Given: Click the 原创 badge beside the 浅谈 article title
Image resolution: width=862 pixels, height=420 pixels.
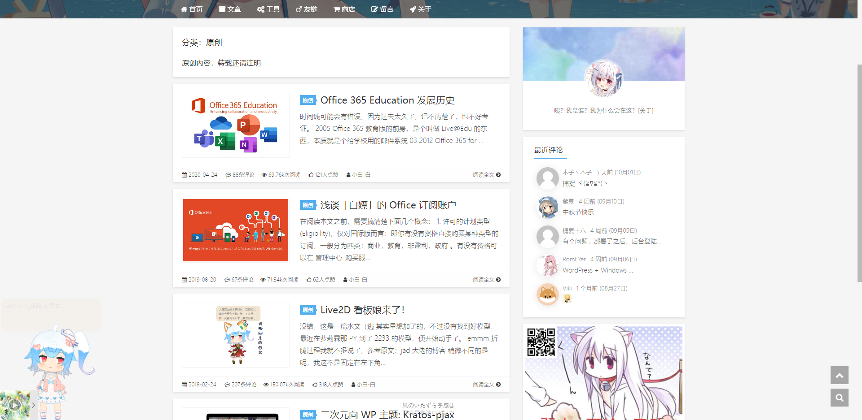Looking at the screenshot, I should click(x=308, y=205).
